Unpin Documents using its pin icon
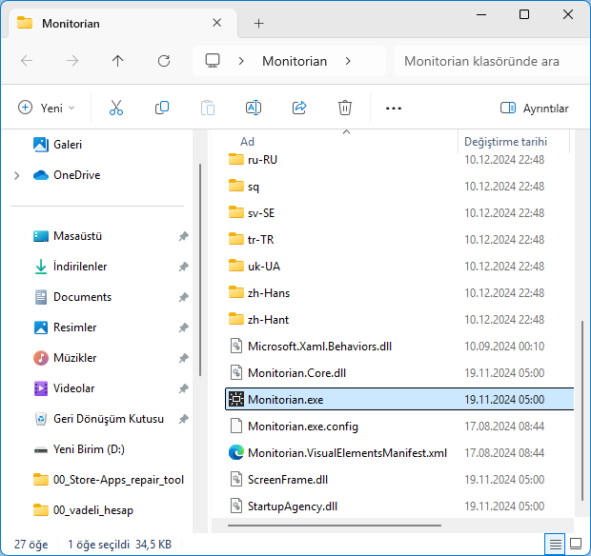The image size is (591, 556). [184, 297]
